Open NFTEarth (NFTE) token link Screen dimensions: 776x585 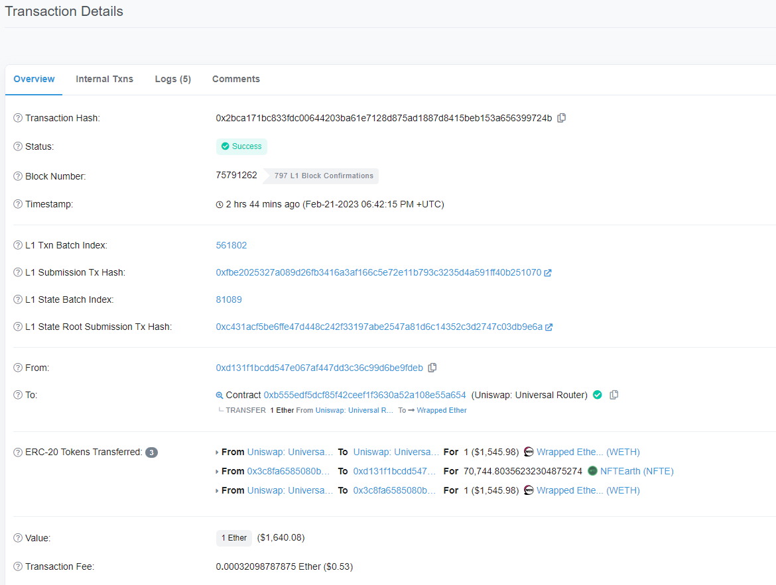coord(637,471)
